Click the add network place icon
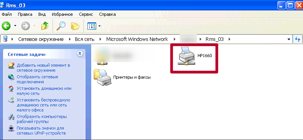The height and width of the screenshot is (140, 303). click(11, 66)
